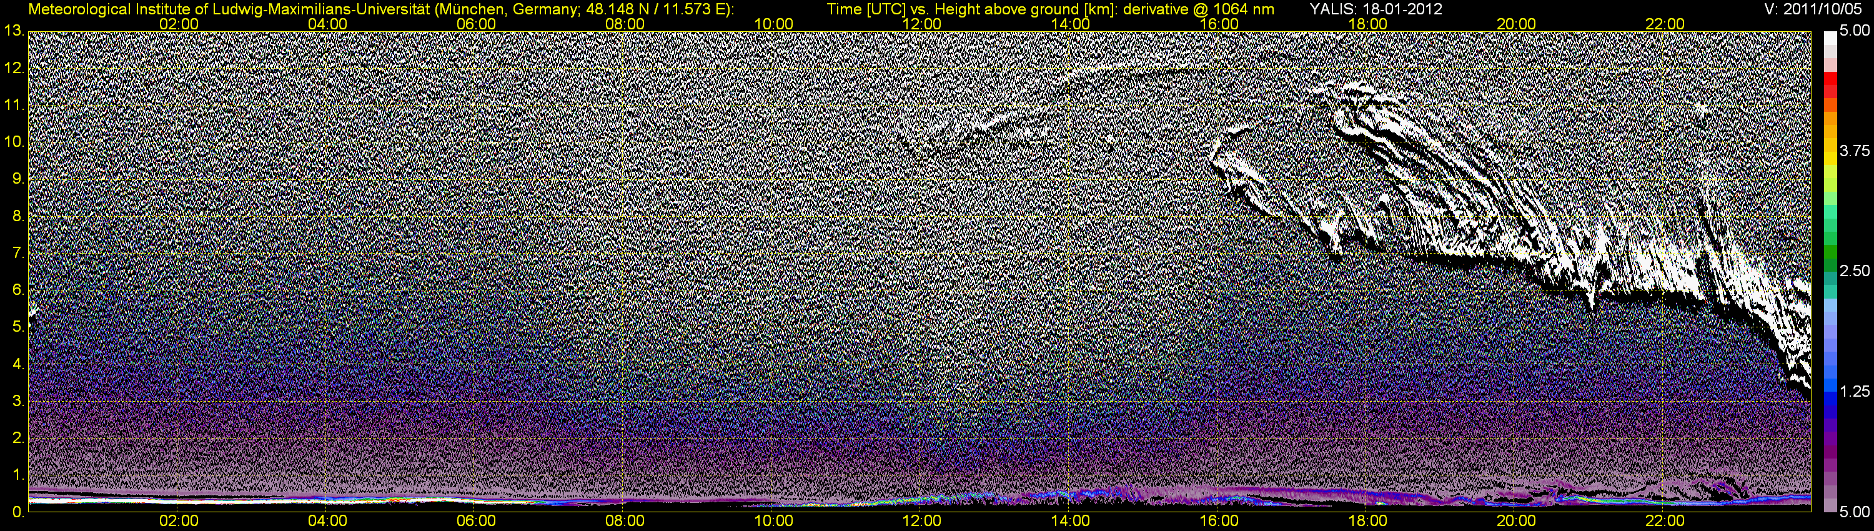This screenshot has width=1874, height=531.
Task: Click the 02:00 label on the bottom time axis
Action: (178, 522)
